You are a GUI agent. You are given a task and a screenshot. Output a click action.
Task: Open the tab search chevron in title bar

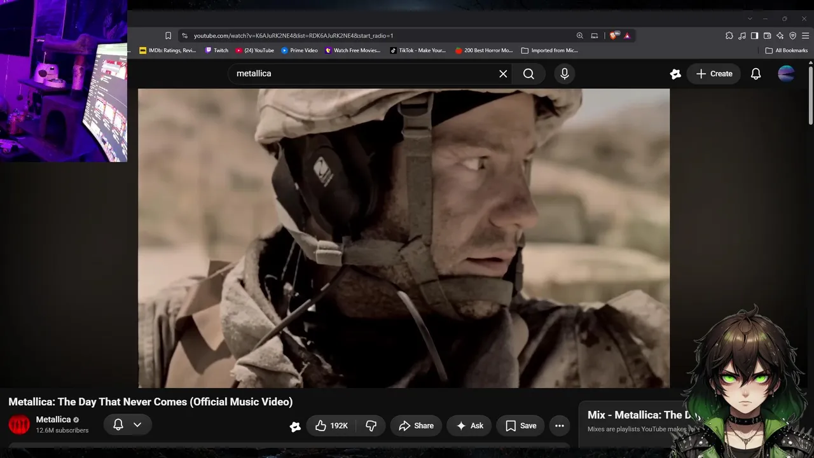click(x=750, y=18)
